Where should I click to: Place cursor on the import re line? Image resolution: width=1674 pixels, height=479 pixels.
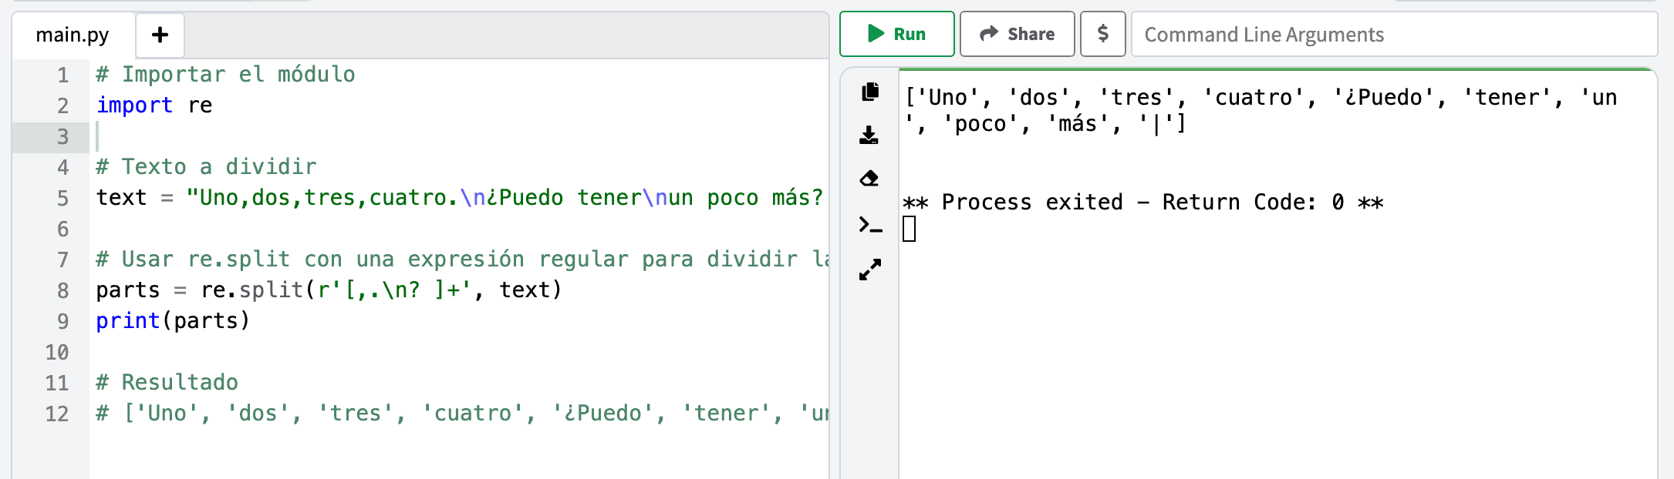(154, 106)
